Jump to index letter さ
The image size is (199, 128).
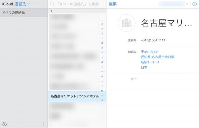coord(102,33)
